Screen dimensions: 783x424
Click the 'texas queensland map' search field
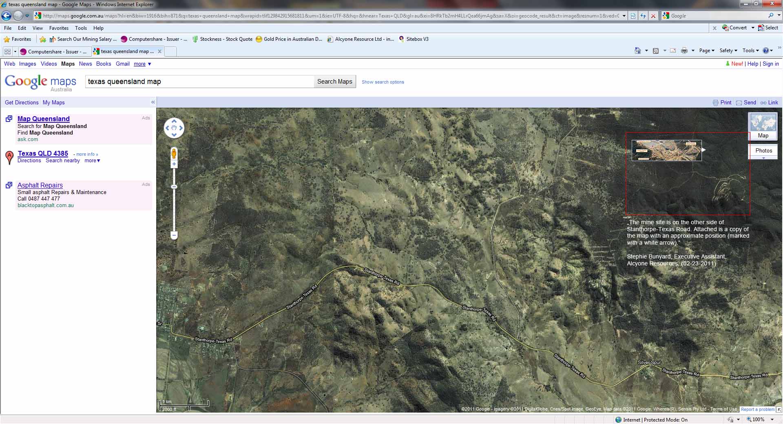[x=199, y=82]
